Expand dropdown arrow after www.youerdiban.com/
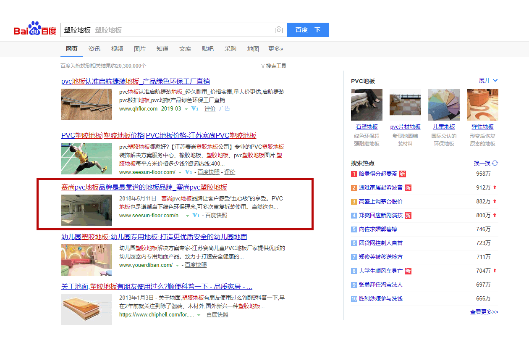The image size is (529, 340). 177,266
